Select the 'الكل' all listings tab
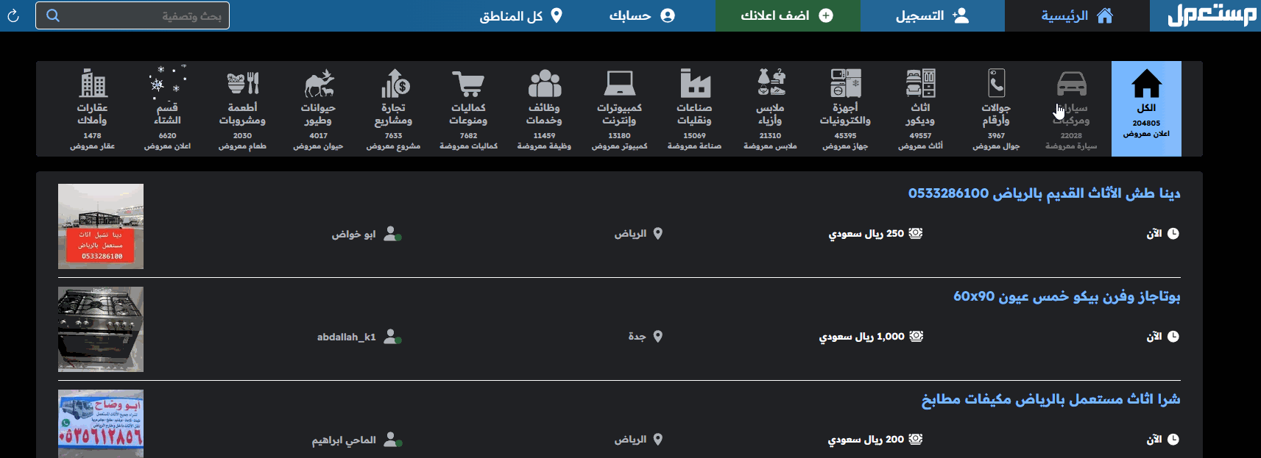Viewport: 1261px width, 458px height. tap(1146, 108)
